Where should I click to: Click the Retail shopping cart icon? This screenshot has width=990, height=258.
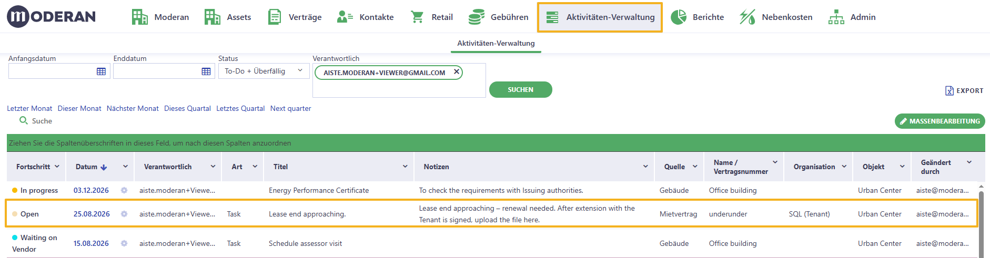(x=417, y=17)
